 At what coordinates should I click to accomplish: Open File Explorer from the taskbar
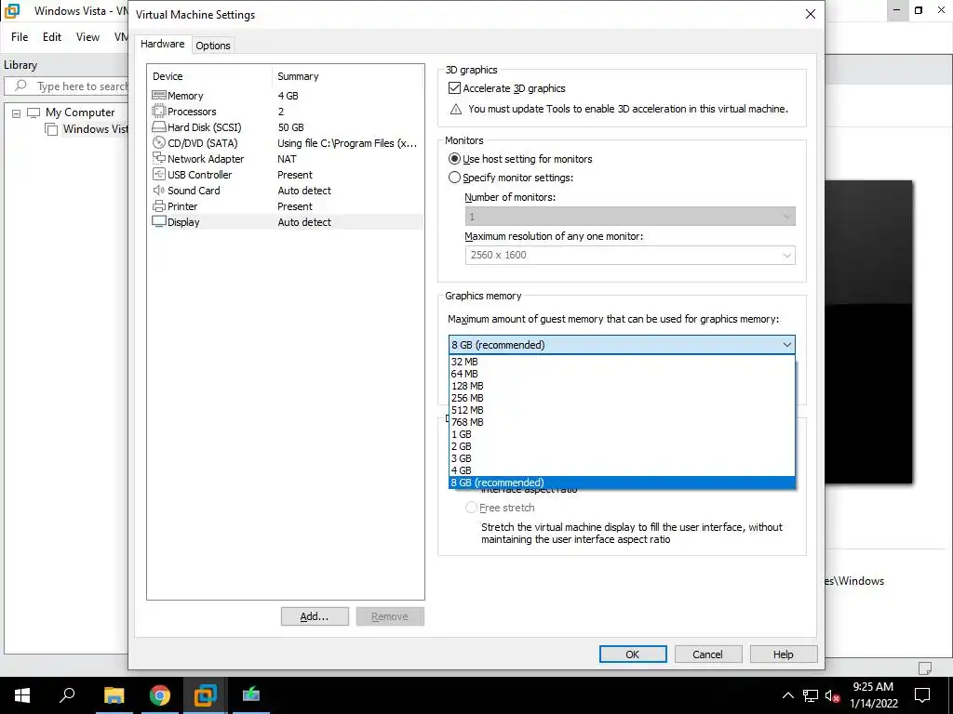coord(114,695)
